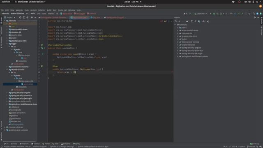This screenshot has width=263, height=148.
Task: Expand Tasks node in Gradle panel
Action: (178, 28)
